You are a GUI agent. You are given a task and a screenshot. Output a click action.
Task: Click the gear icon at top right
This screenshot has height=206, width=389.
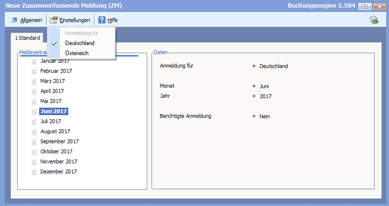point(374,20)
